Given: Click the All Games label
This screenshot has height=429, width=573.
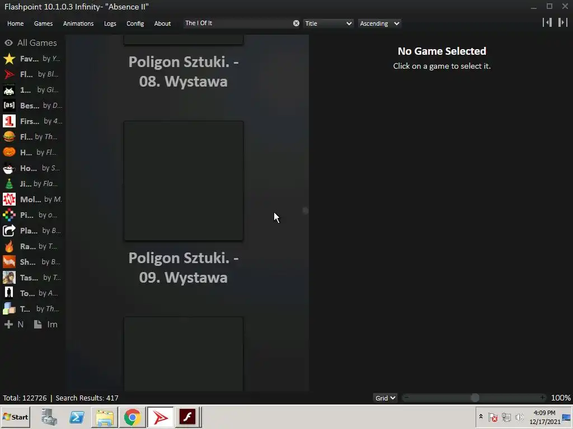Looking at the screenshot, I should point(37,42).
